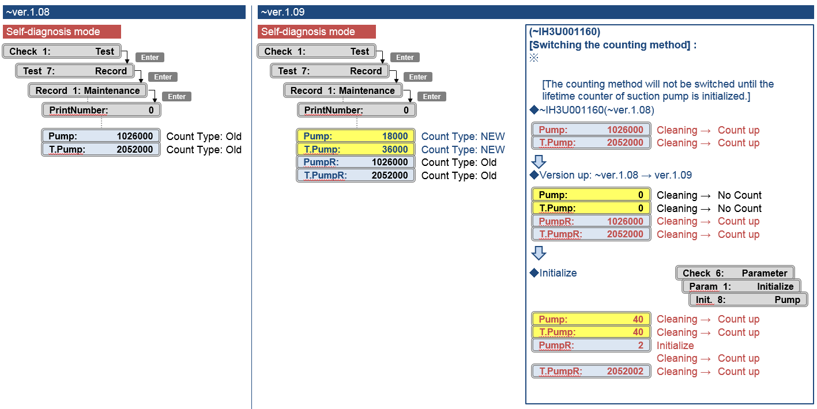Click Count Type: NEW beside T.Pump: 36000

tap(463, 150)
